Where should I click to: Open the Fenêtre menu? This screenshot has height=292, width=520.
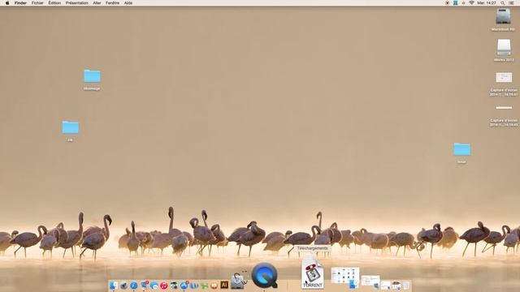[112, 2]
